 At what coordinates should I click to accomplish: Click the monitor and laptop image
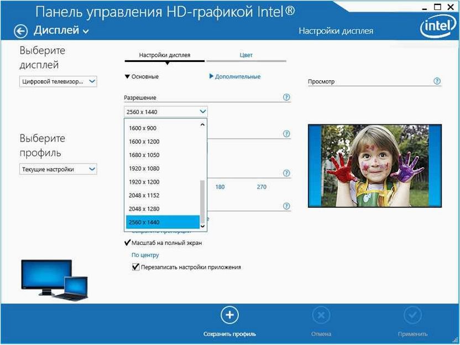point(55,280)
